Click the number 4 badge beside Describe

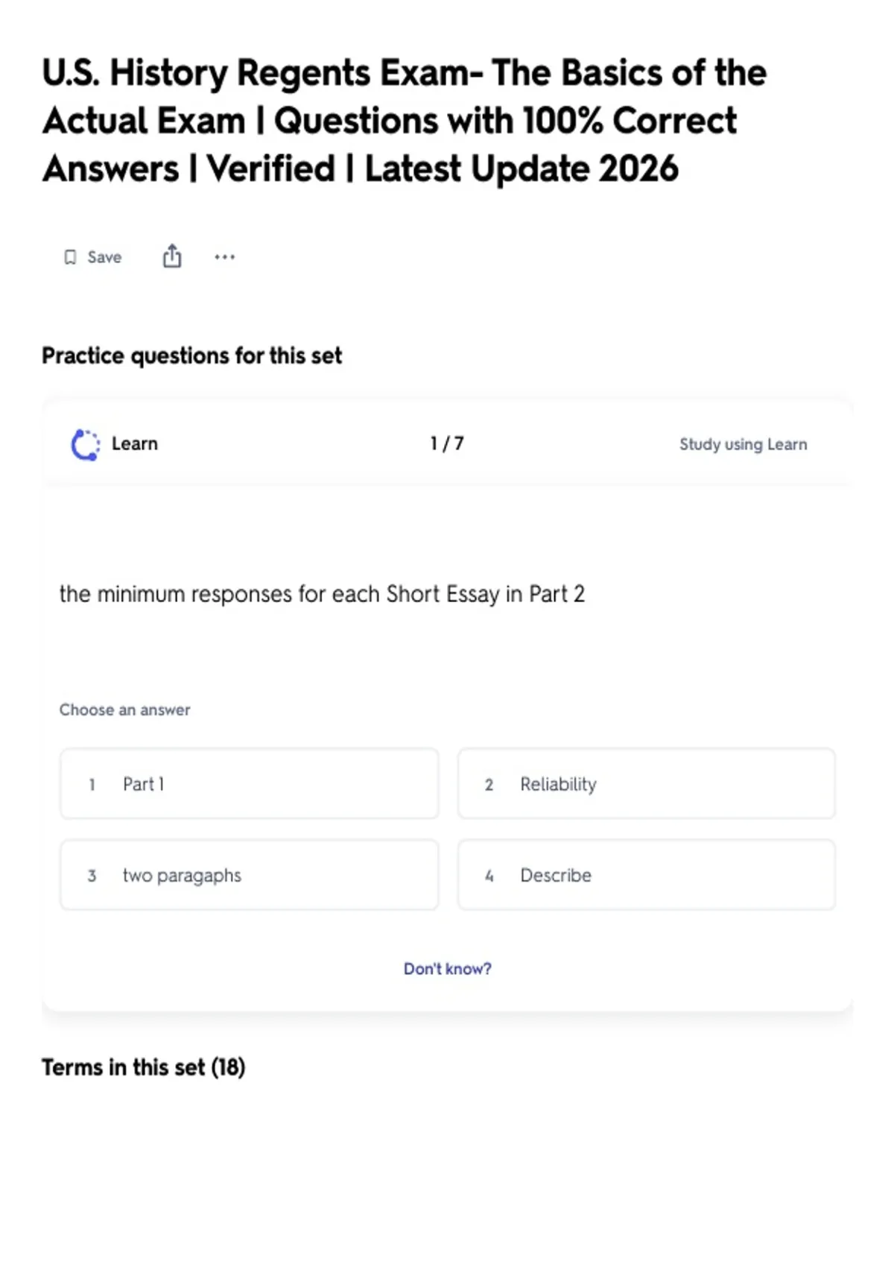pos(489,876)
